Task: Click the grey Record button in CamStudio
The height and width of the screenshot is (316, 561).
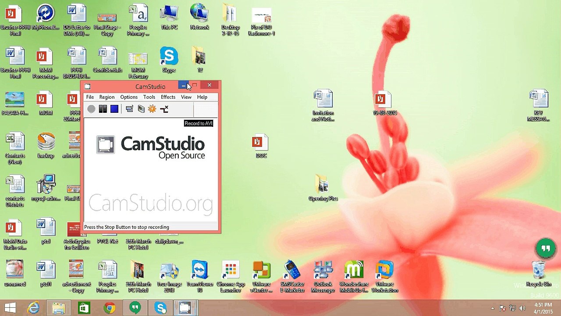Action: tap(91, 109)
